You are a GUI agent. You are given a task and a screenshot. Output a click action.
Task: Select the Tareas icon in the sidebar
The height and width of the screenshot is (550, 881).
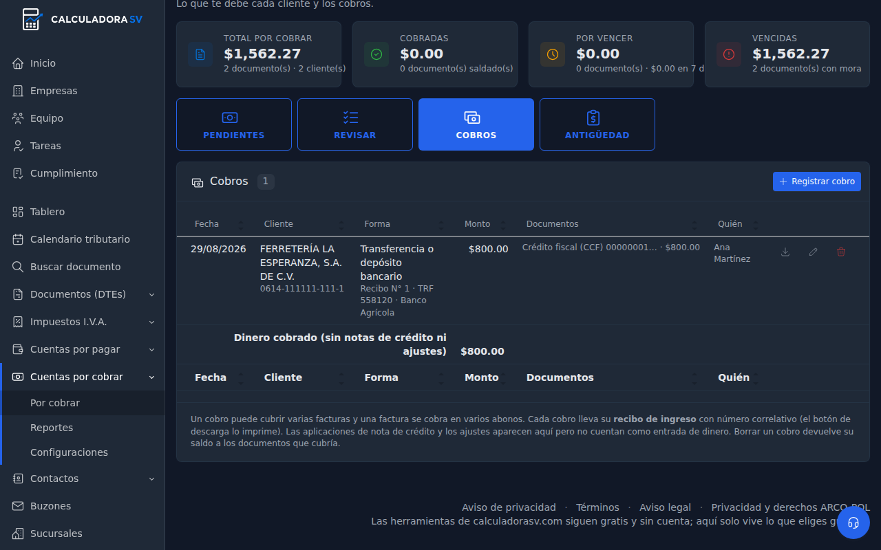coord(18,146)
